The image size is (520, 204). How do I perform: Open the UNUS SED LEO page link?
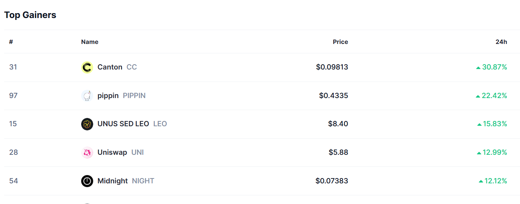(x=123, y=124)
